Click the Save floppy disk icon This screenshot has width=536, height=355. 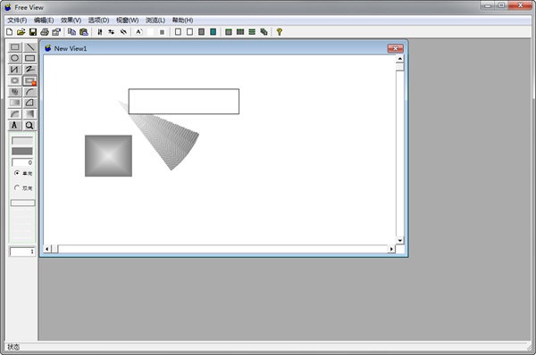coord(33,32)
